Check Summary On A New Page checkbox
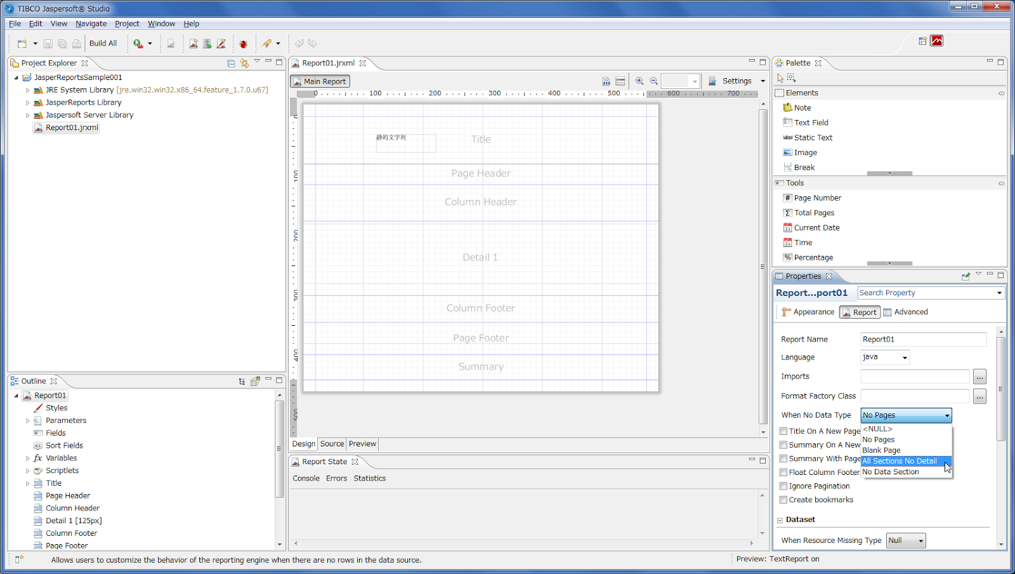 pos(783,445)
